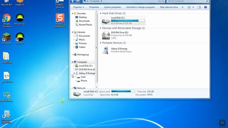Open Desktop under Favorites
The width and height of the screenshot is (228, 128).
point(83,17)
